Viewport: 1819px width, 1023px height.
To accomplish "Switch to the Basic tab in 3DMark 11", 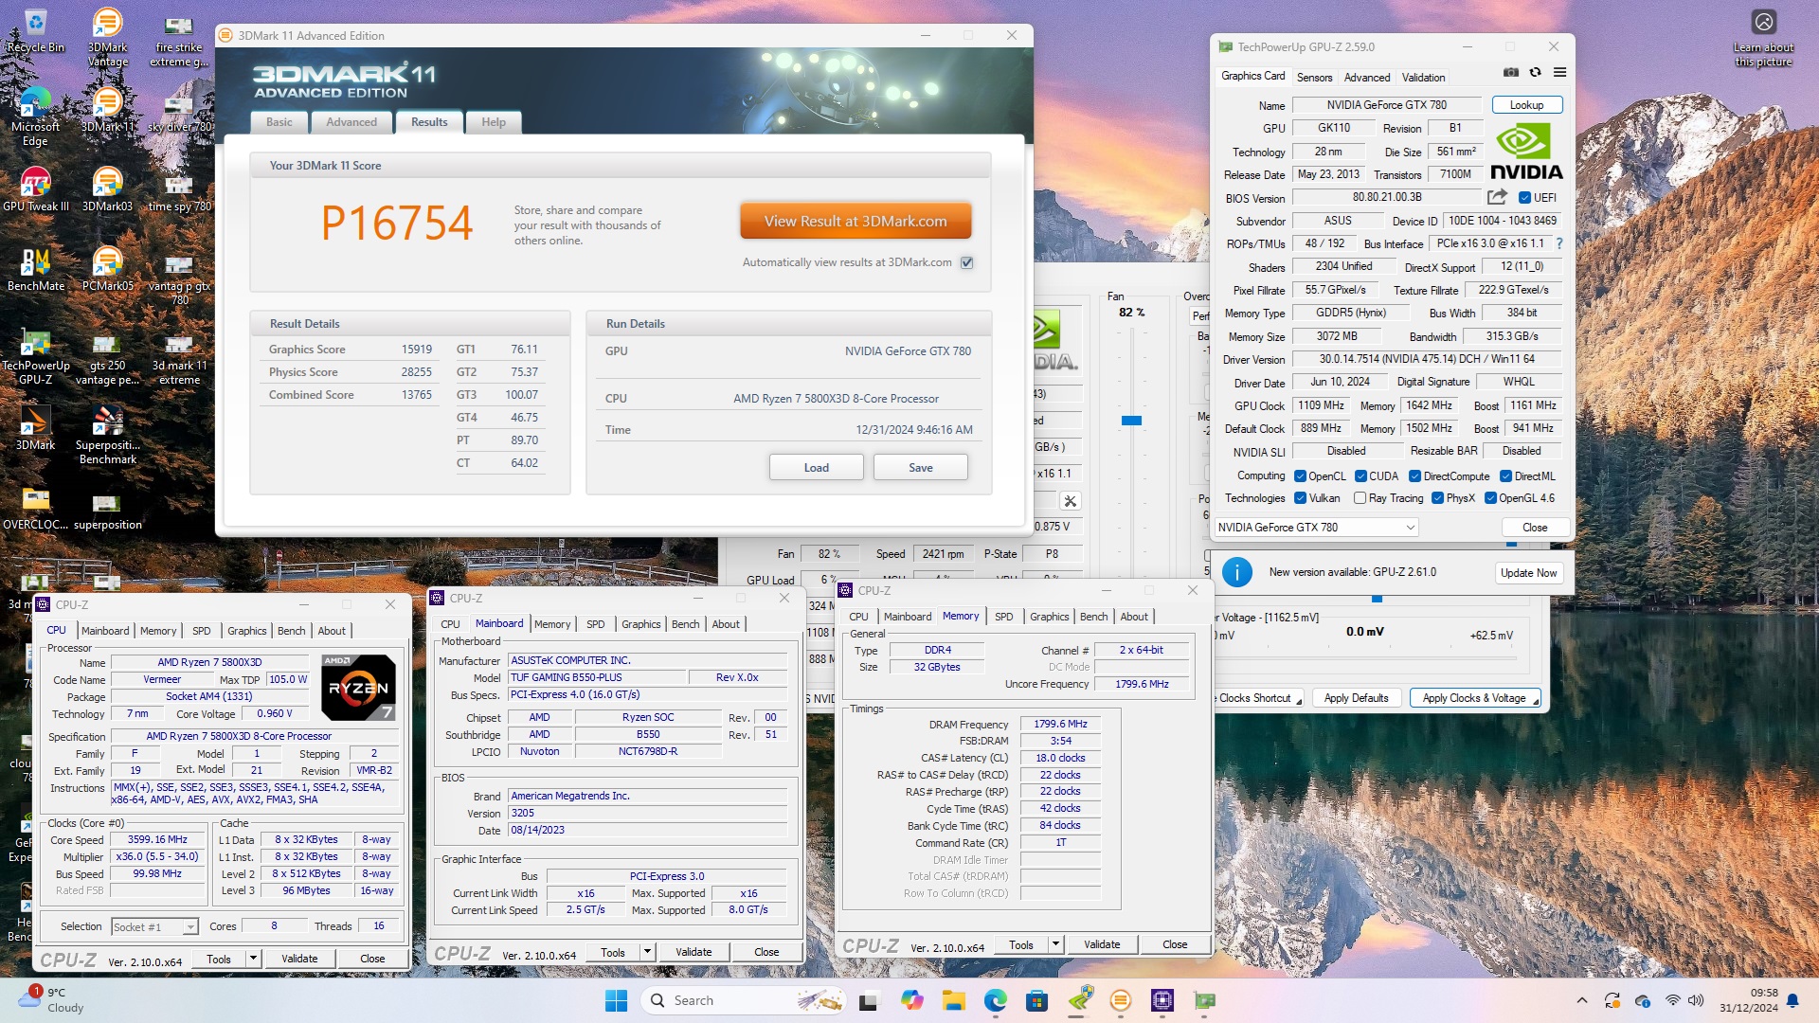I will click(x=279, y=122).
